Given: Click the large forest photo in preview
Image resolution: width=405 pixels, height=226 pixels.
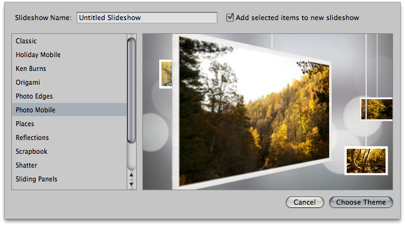Looking at the screenshot, I should (x=252, y=111).
